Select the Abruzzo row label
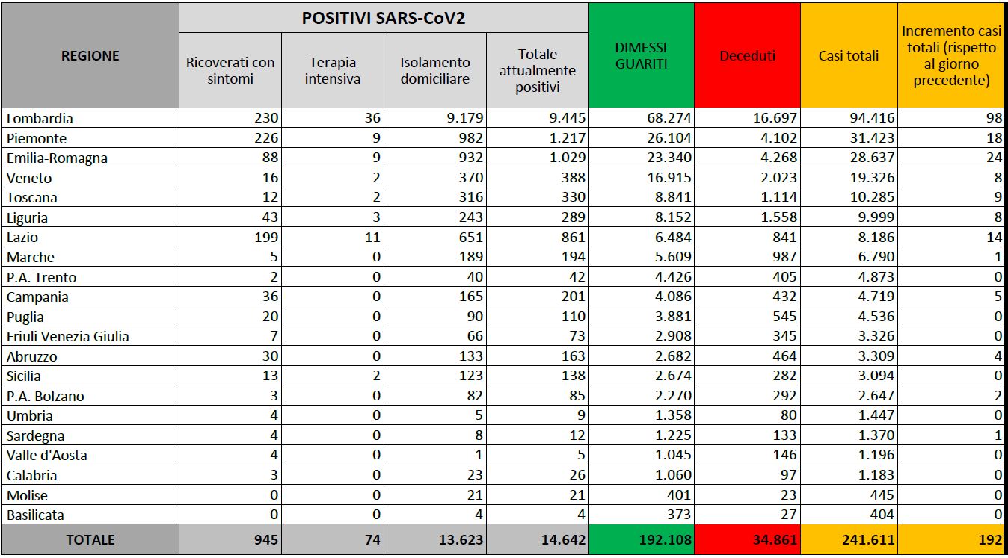Image resolution: width=1008 pixels, height=558 pixels. pyautogui.click(x=31, y=357)
